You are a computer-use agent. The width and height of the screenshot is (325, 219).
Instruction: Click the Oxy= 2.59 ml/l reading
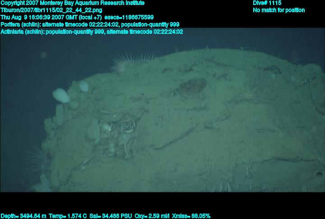coord(152,216)
